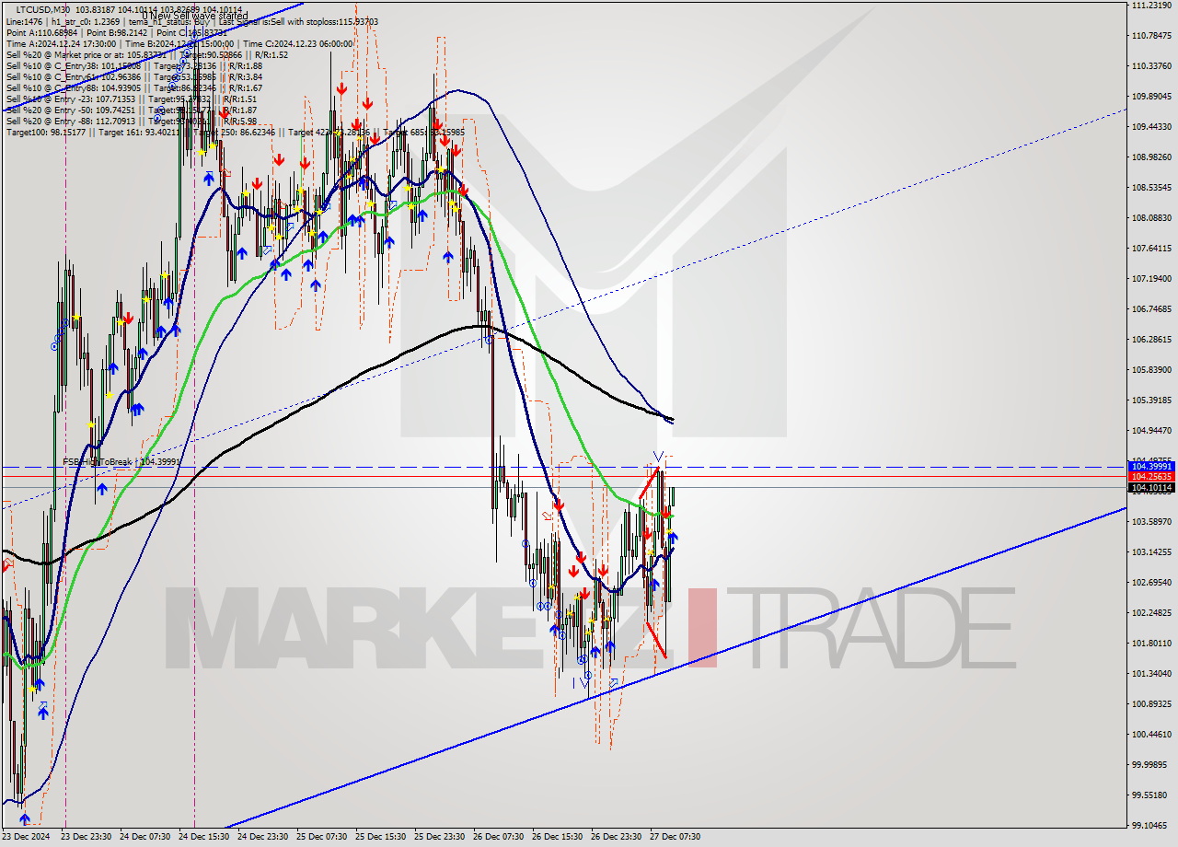Click the 'Sell %10 @ C_Entry61' line
Image resolution: width=1178 pixels, height=847 pixels.
134,76
